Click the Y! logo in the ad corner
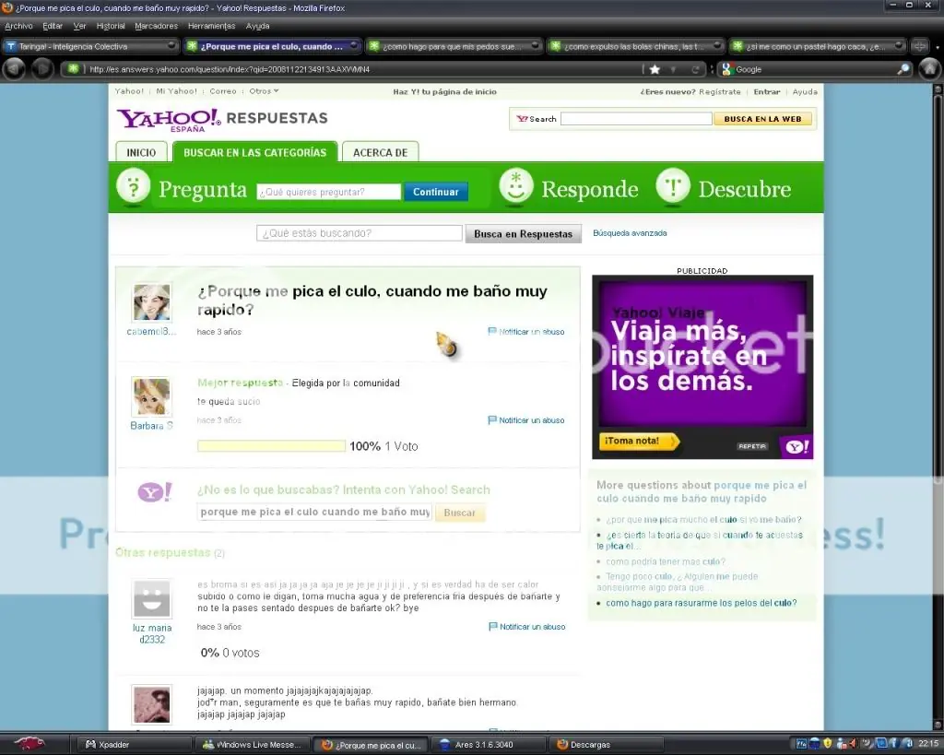The height and width of the screenshot is (755, 944). [x=796, y=447]
